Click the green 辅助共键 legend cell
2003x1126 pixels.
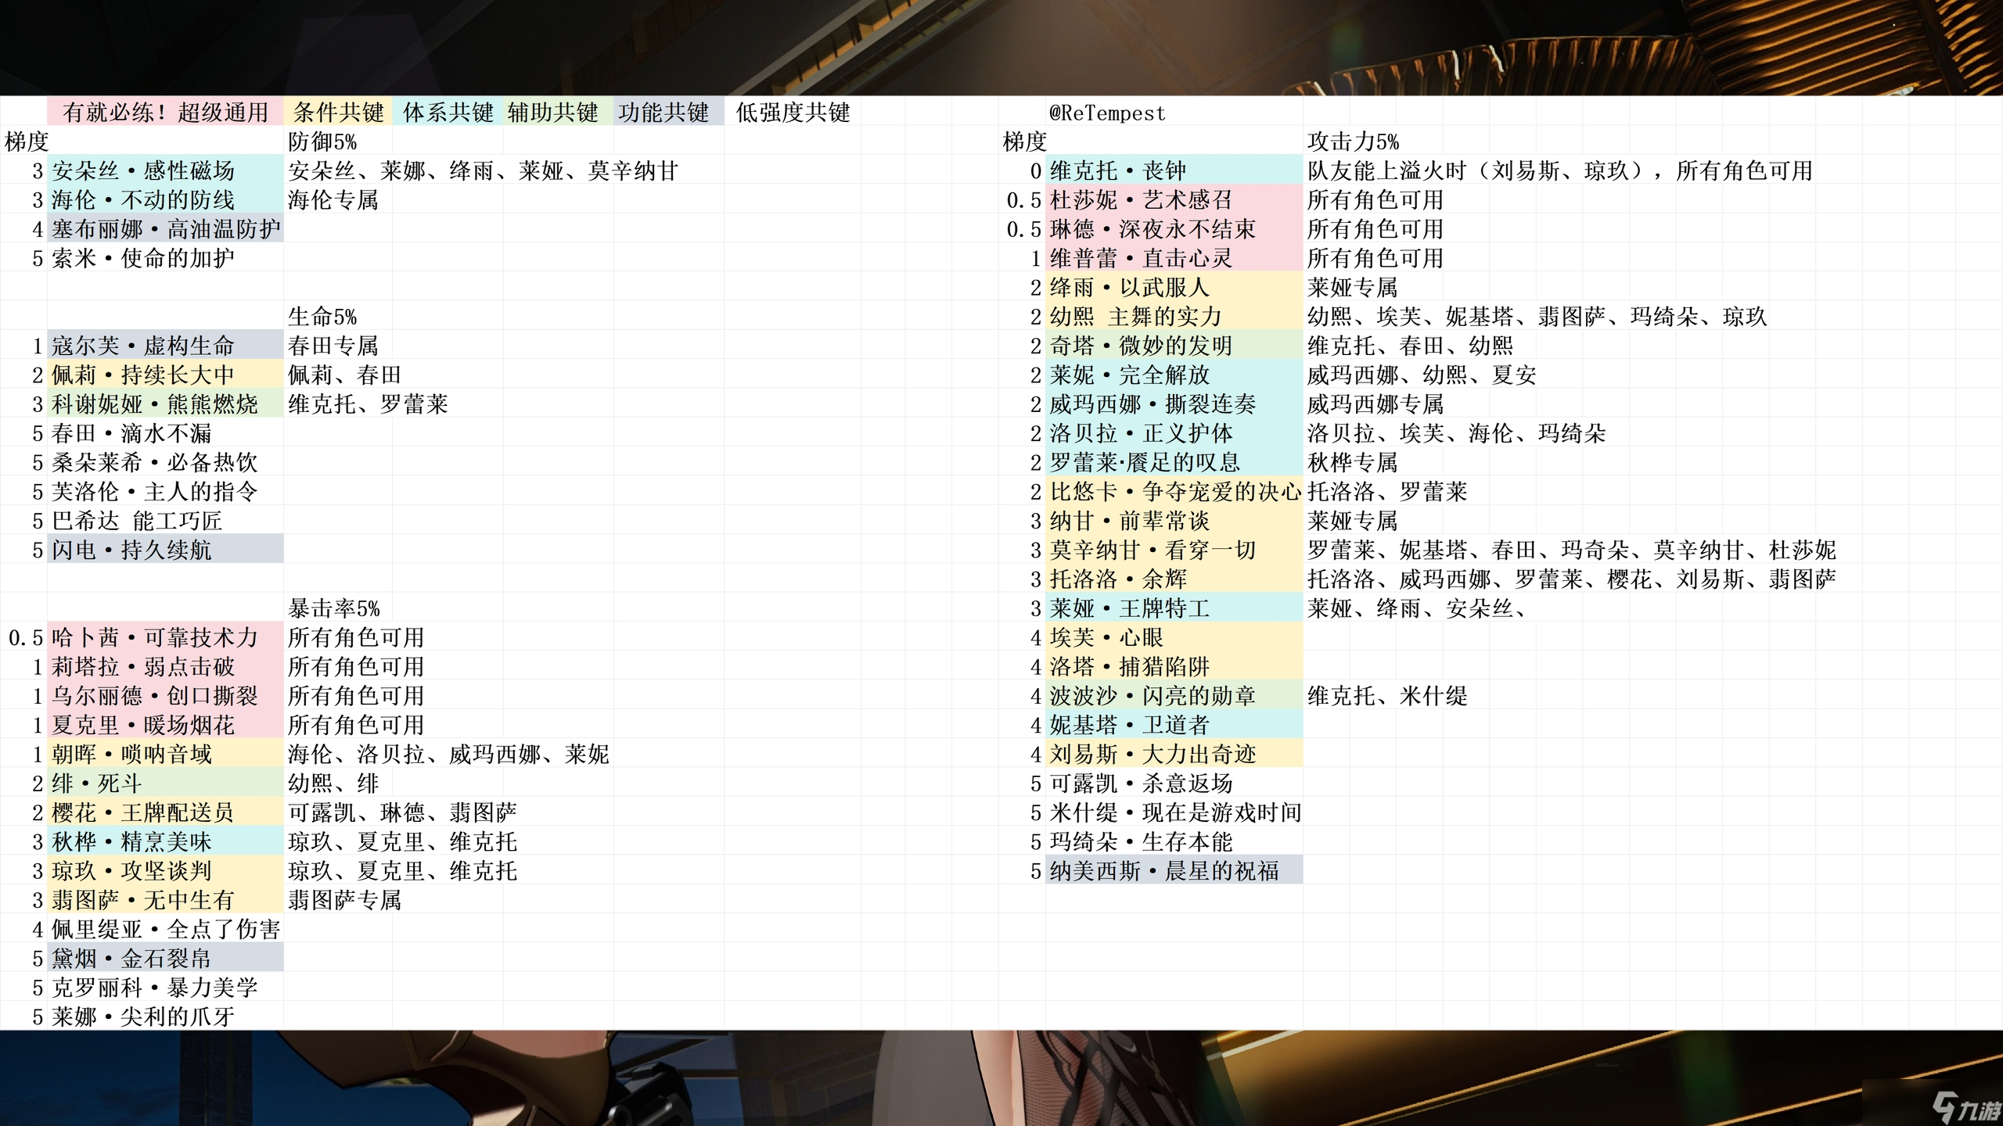552,113
